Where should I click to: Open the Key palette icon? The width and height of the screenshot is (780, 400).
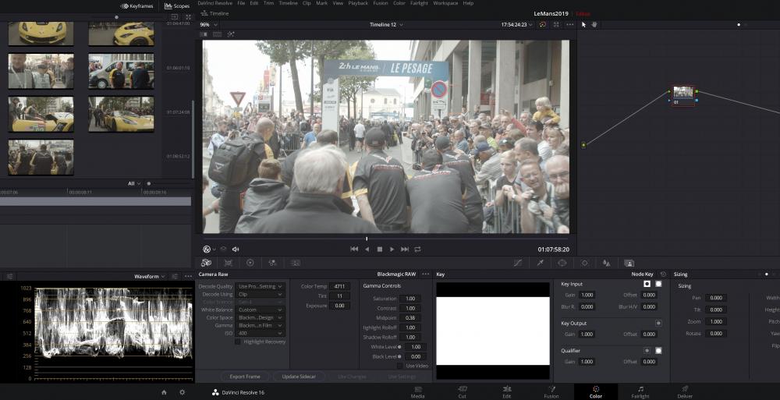point(629,263)
